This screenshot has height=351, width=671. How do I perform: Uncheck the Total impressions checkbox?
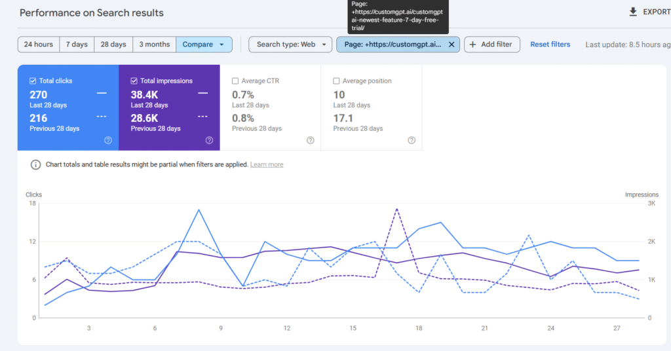(134, 81)
